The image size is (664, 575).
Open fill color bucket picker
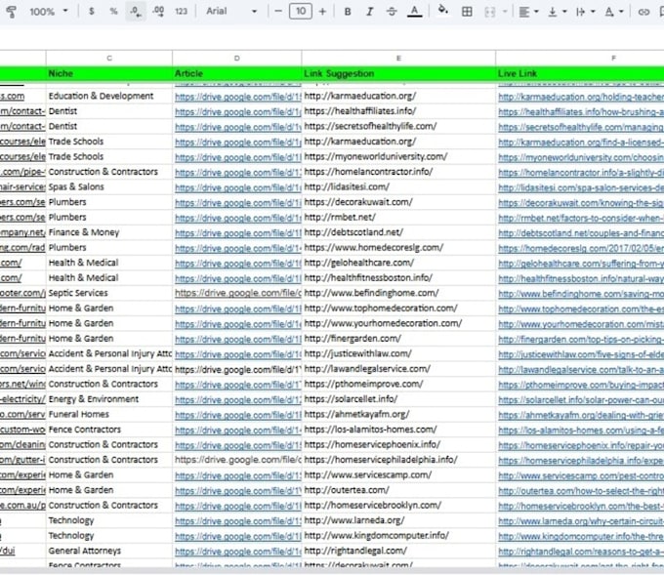tap(443, 11)
